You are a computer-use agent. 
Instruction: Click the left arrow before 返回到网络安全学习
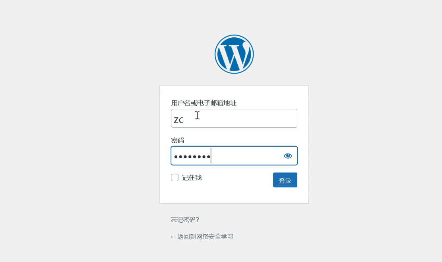[173, 237]
